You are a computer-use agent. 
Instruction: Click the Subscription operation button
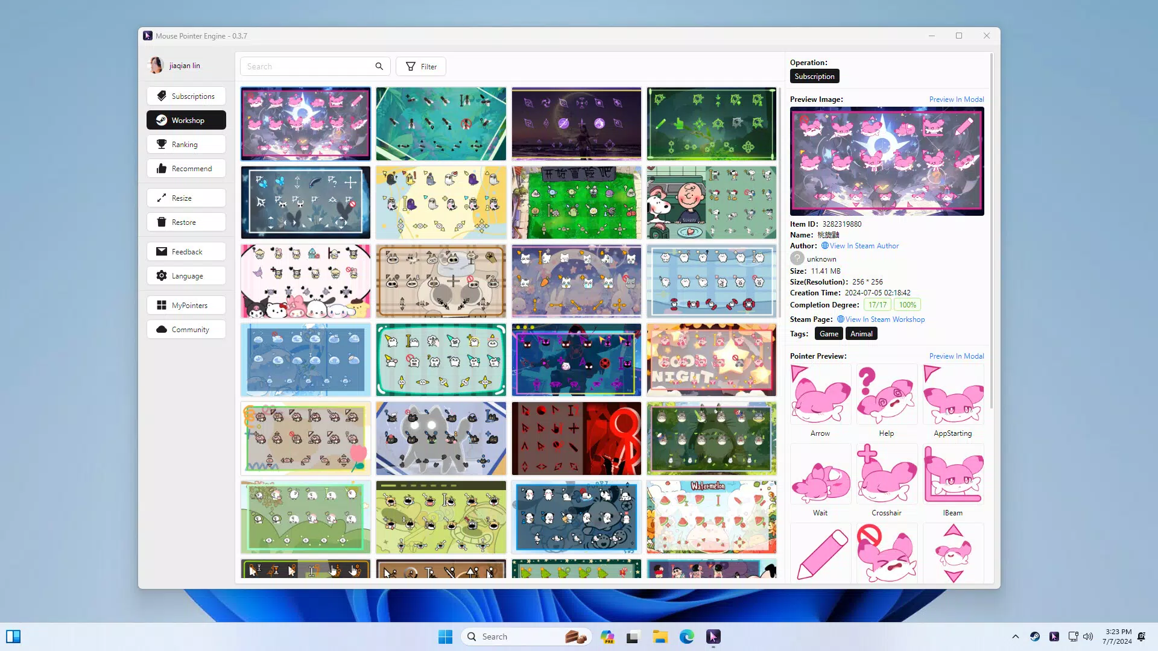pyautogui.click(x=814, y=77)
